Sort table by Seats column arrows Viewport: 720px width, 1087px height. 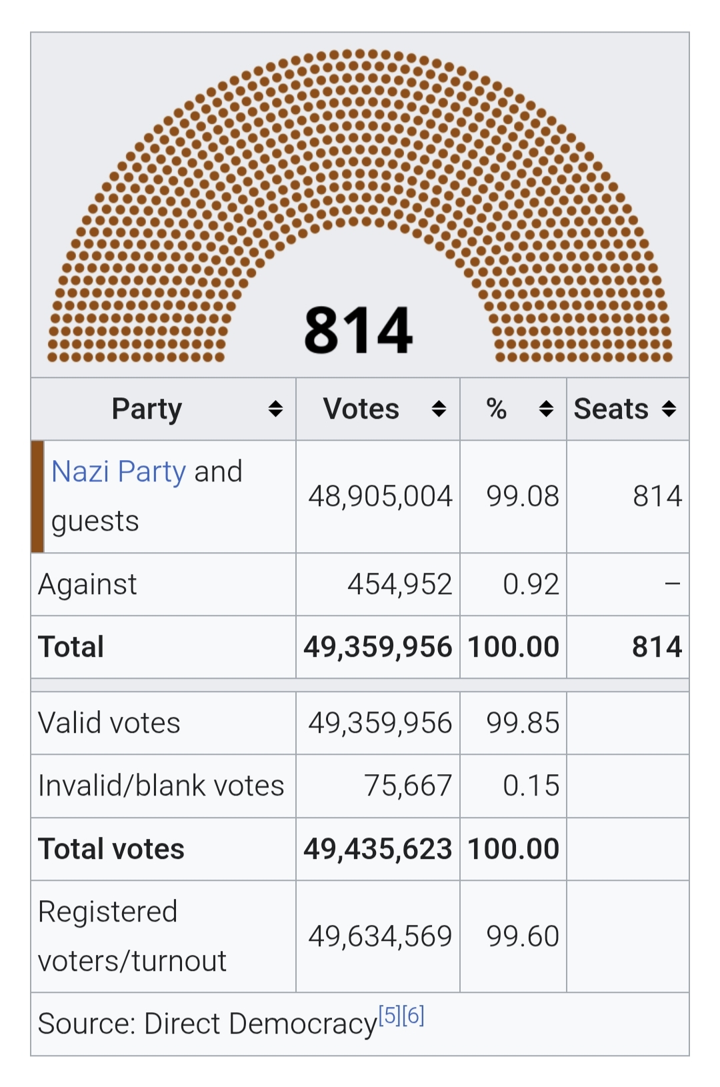click(669, 409)
